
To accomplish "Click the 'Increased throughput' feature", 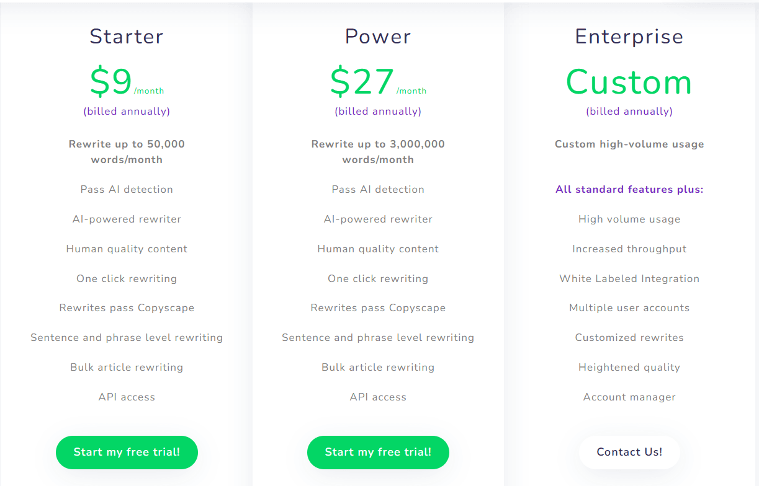I will 629,249.
